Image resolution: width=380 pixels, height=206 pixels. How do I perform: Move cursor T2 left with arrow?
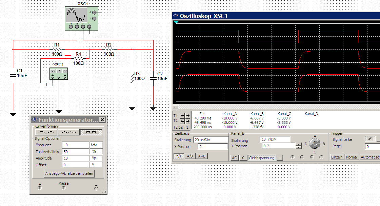point(182,121)
